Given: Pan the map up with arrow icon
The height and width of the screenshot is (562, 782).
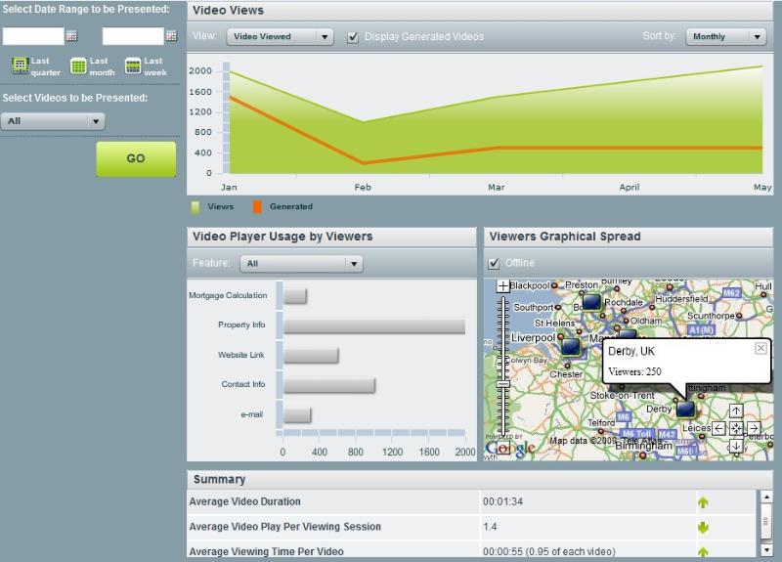Looking at the screenshot, I should click(736, 411).
